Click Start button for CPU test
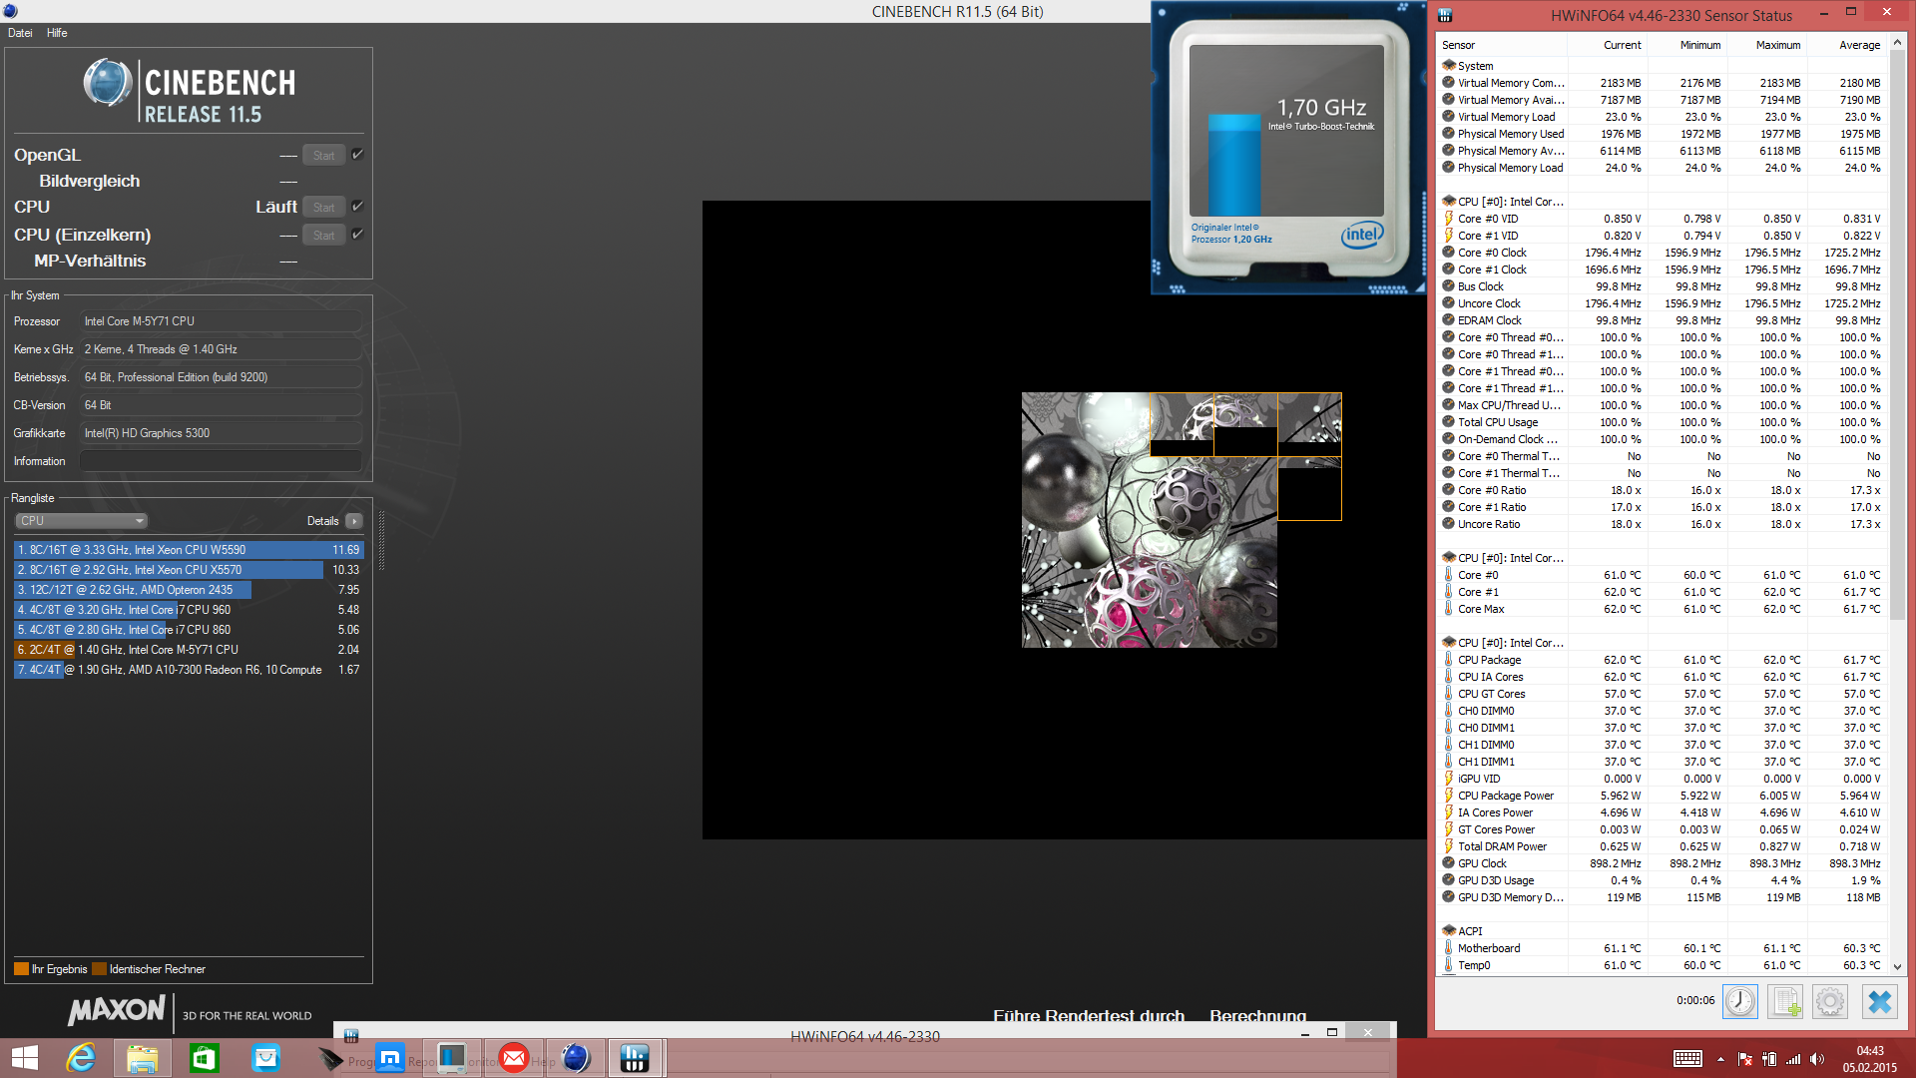The width and height of the screenshot is (1916, 1078). (324, 208)
